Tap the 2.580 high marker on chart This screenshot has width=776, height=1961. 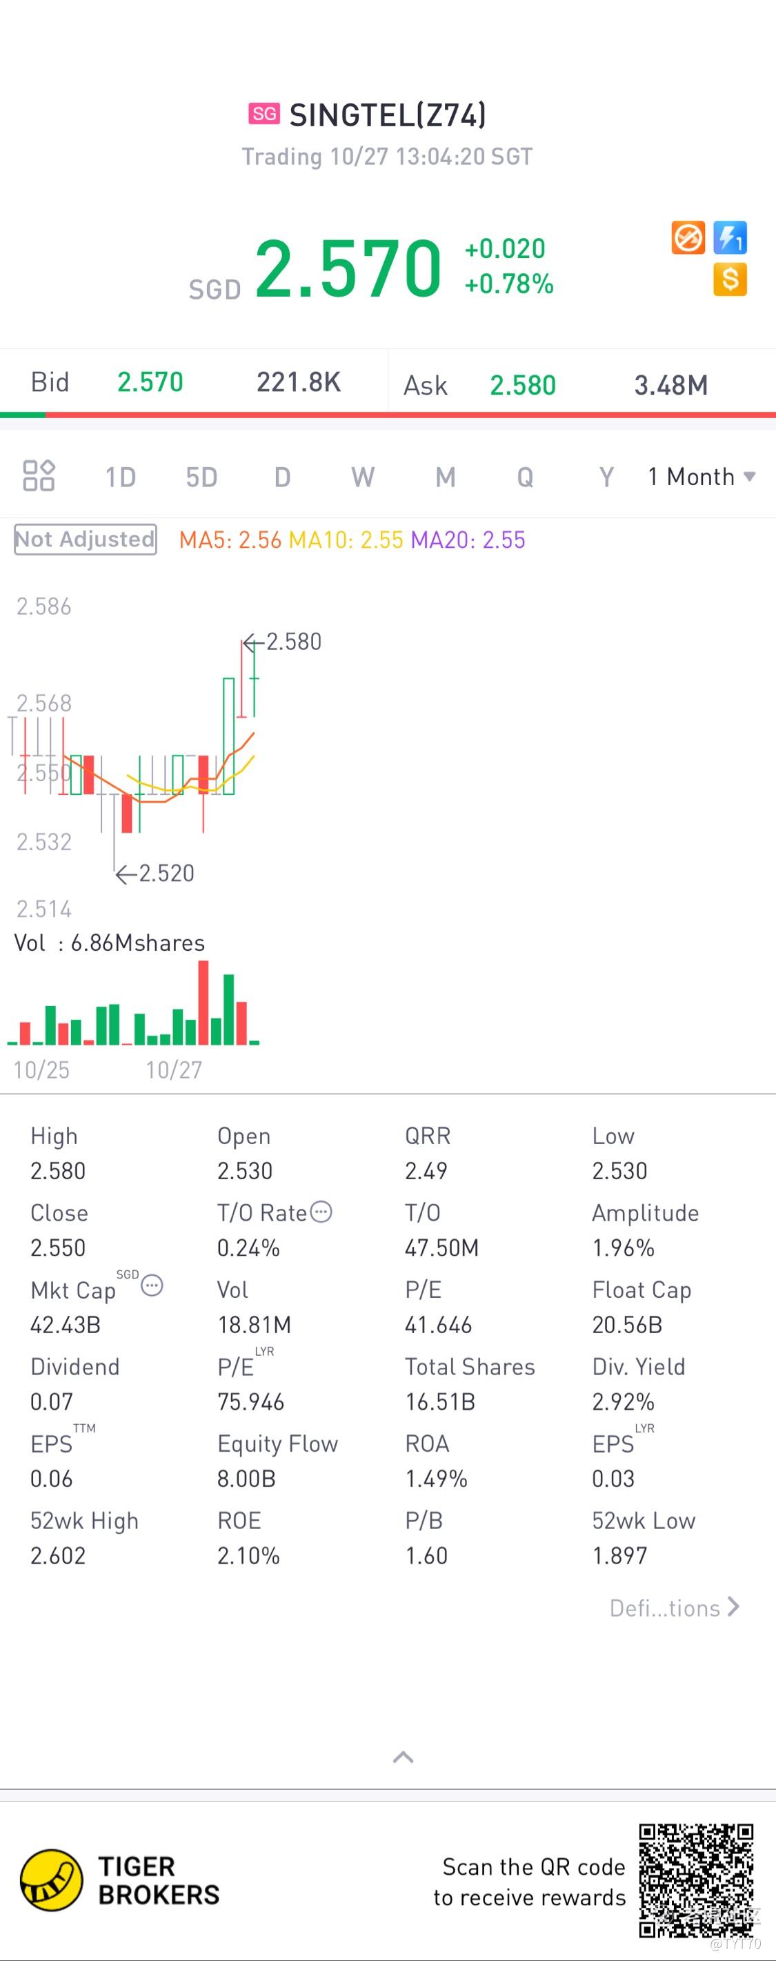click(283, 642)
